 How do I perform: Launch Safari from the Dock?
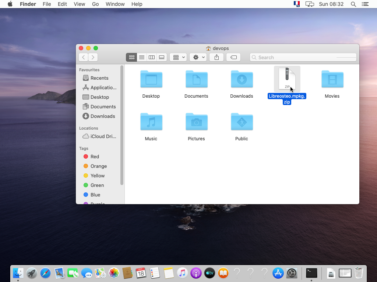click(x=45, y=273)
